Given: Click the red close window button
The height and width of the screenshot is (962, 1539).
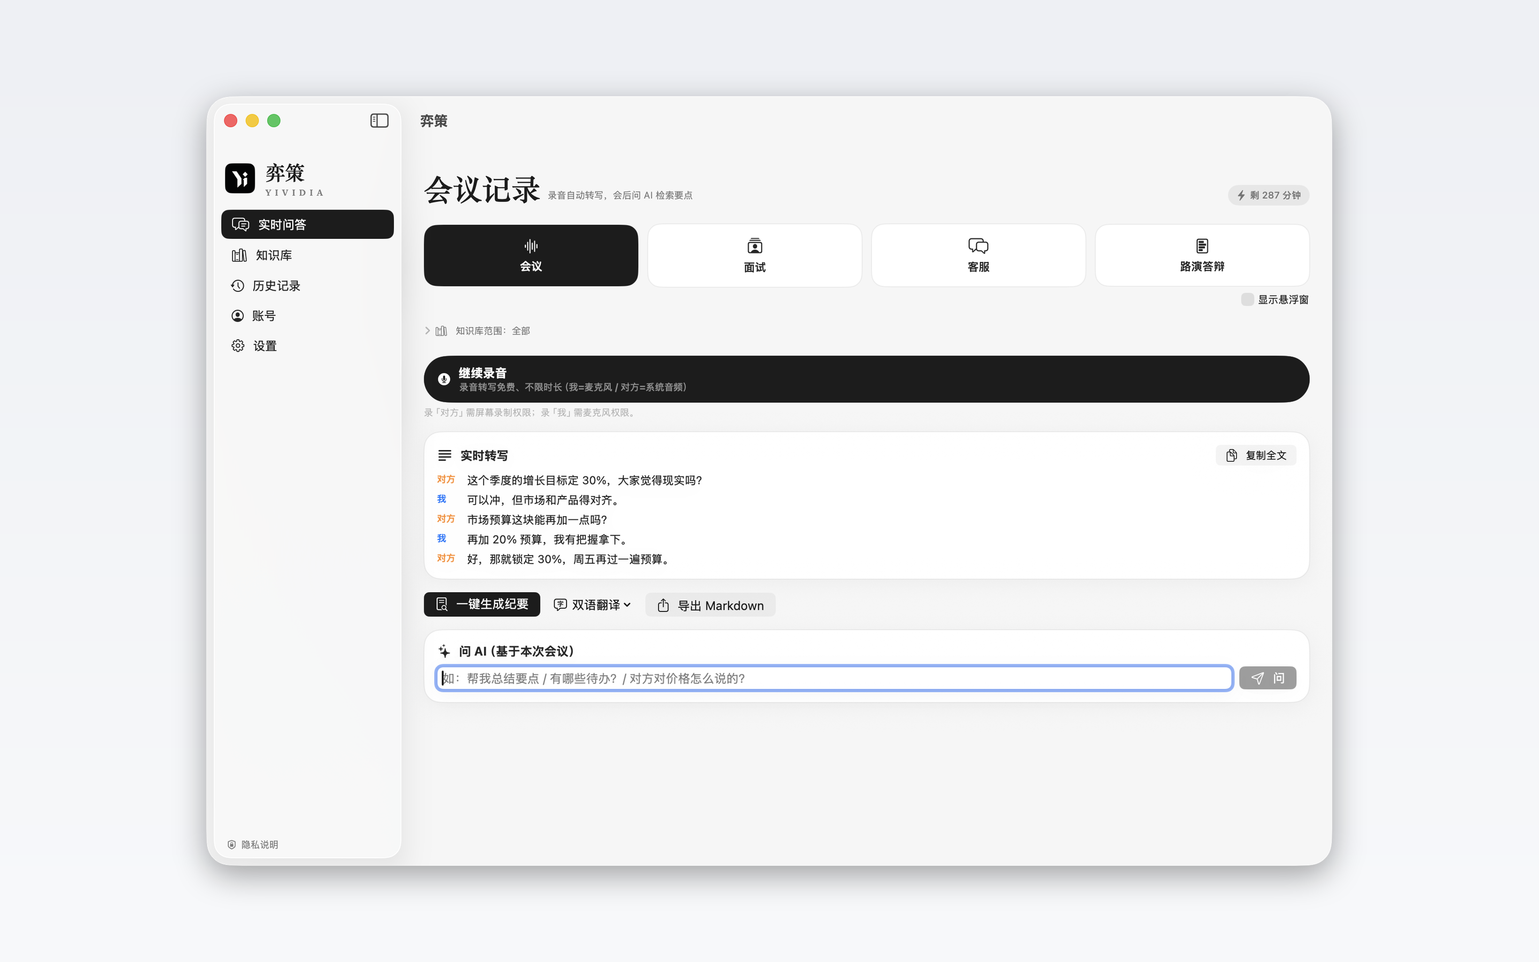Looking at the screenshot, I should click(231, 120).
